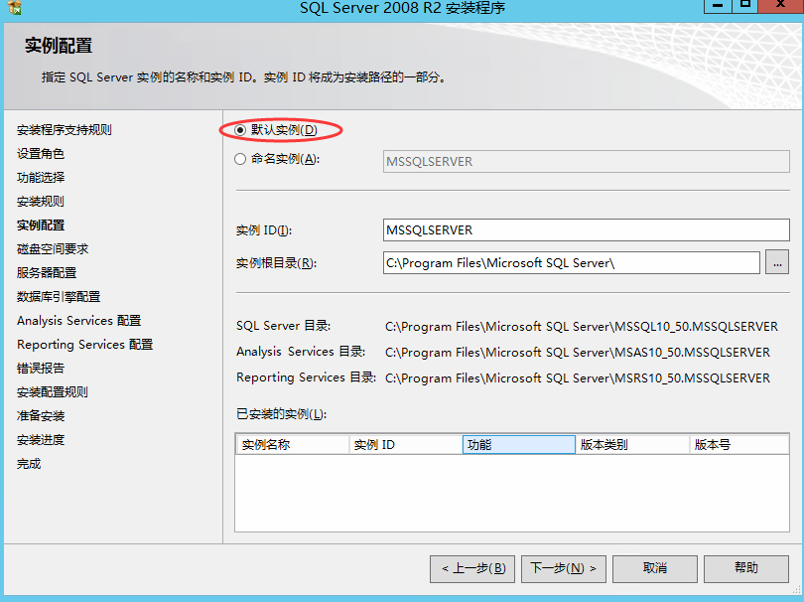The height and width of the screenshot is (602, 804).
Task: Proceed with 下一步(N) button
Action: click(x=564, y=568)
